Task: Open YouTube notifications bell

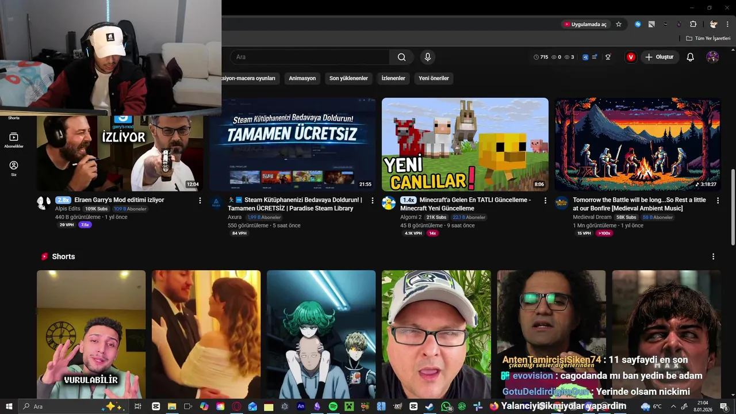Action: [691, 57]
